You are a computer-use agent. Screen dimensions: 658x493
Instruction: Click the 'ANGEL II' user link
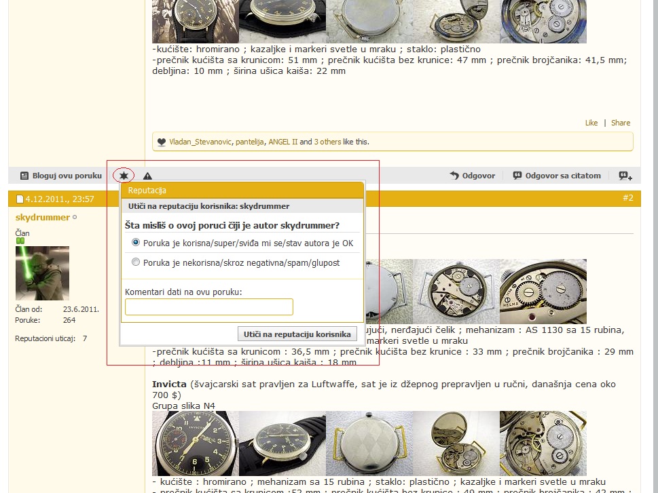click(x=283, y=142)
